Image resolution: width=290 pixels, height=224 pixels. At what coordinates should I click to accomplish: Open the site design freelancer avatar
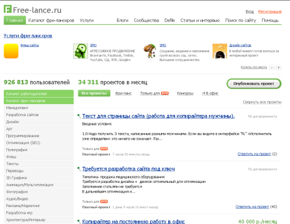220,51
